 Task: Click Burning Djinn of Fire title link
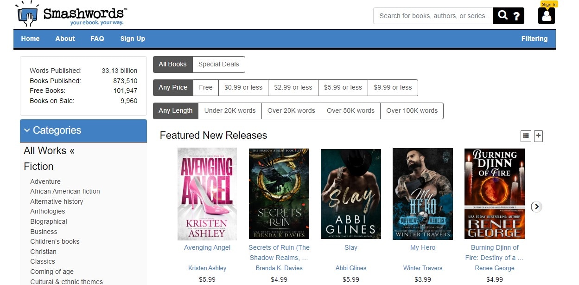click(495, 253)
